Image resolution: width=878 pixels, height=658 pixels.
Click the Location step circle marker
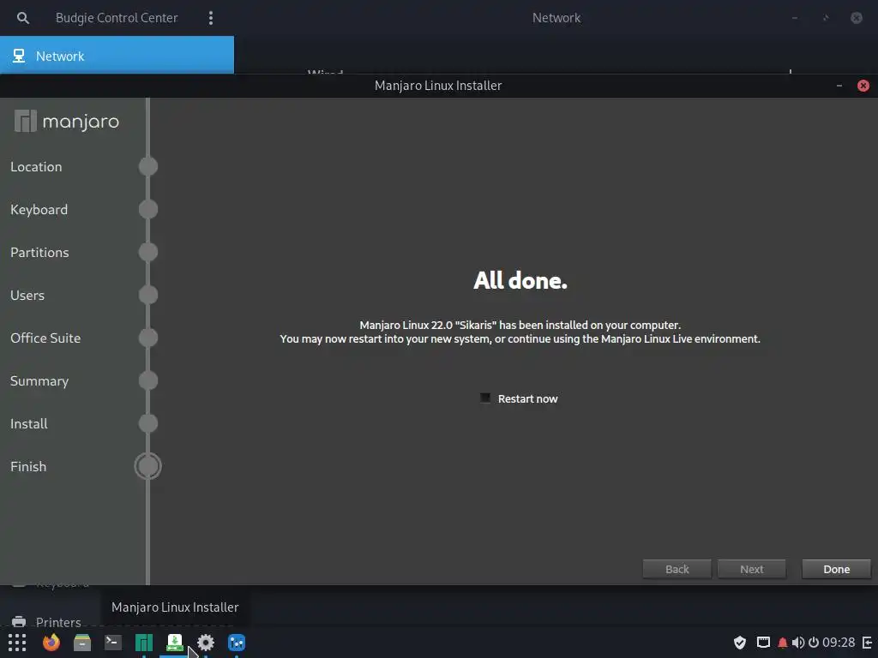(147, 166)
